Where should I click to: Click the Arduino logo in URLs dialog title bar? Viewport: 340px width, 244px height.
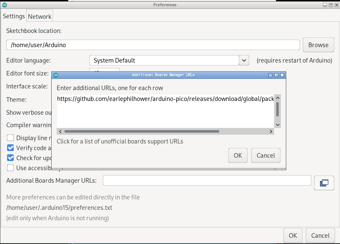point(56,75)
